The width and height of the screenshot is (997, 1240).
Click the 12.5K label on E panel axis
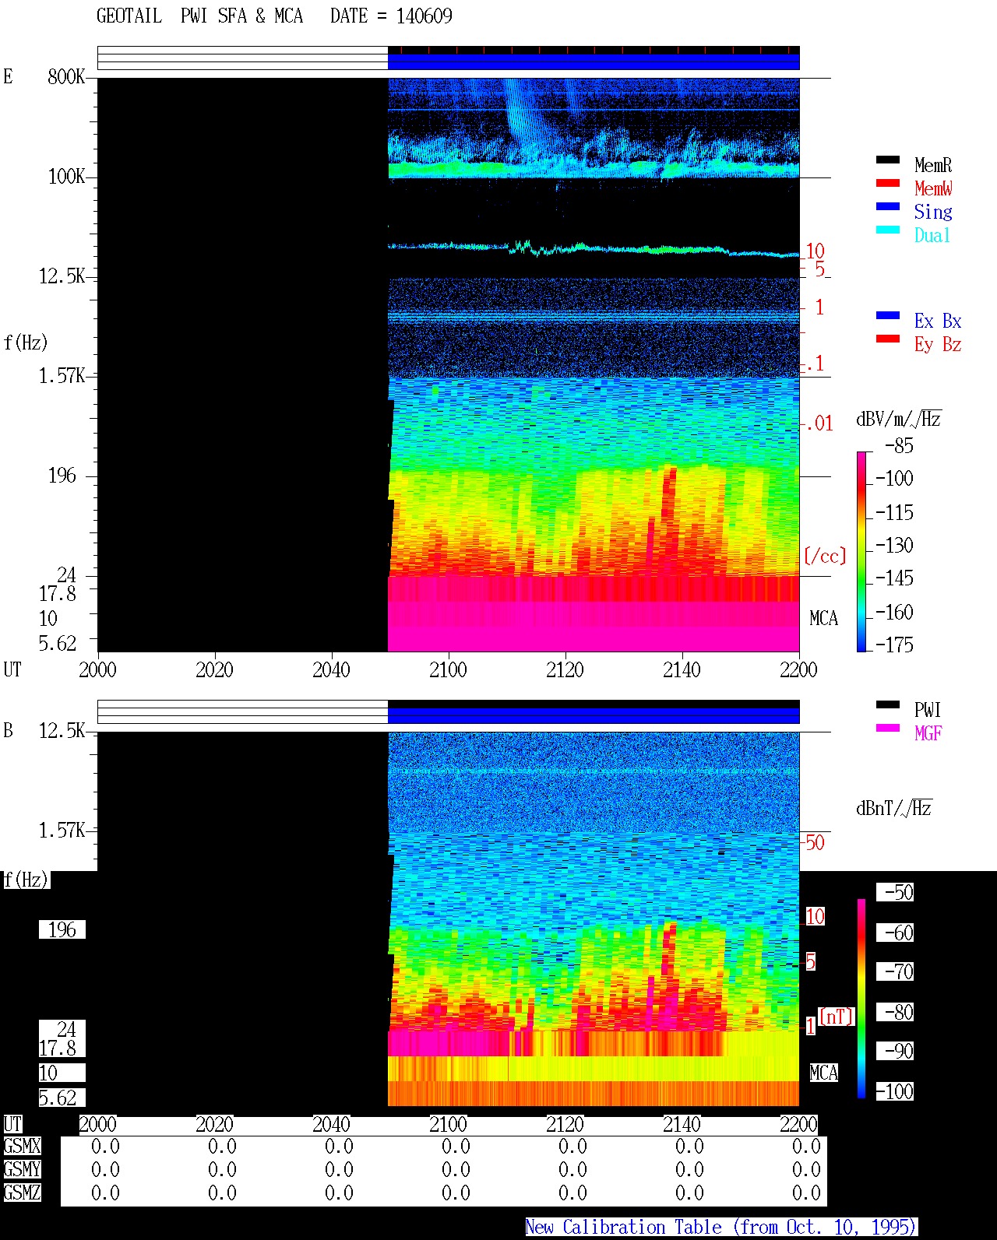point(62,276)
